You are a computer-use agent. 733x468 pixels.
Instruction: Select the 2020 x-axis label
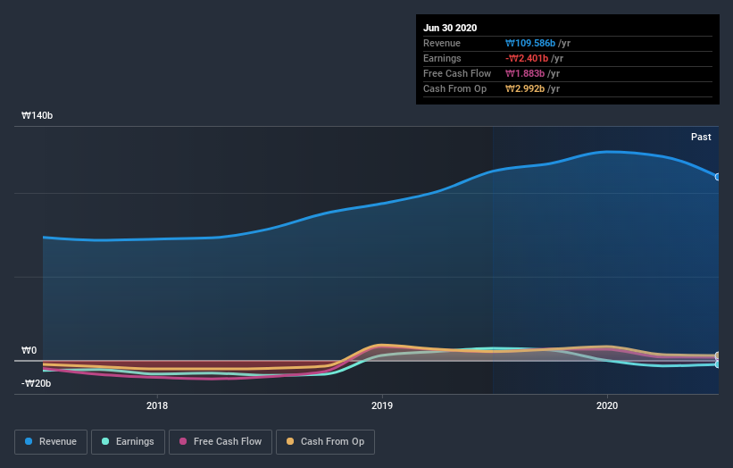click(x=607, y=405)
